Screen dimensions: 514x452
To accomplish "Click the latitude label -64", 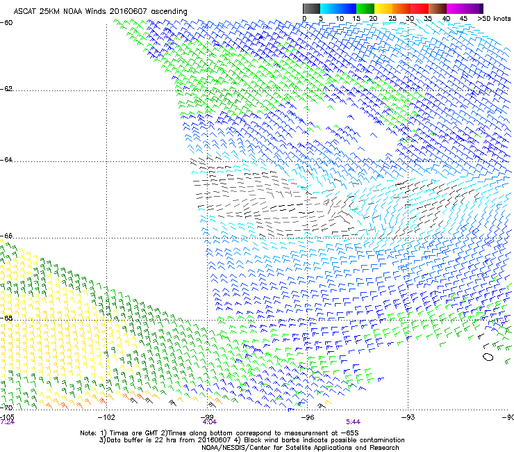I will 6,160.
